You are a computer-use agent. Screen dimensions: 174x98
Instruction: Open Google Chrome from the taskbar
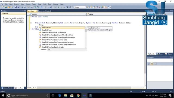click(78, 96)
